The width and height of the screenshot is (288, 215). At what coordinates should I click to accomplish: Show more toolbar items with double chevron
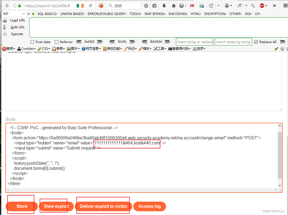pyautogui.click(x=274, y=6)
